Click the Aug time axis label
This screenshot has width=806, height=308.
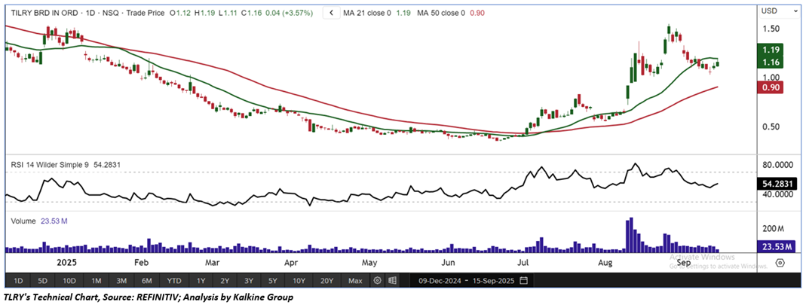coord(607,263)
